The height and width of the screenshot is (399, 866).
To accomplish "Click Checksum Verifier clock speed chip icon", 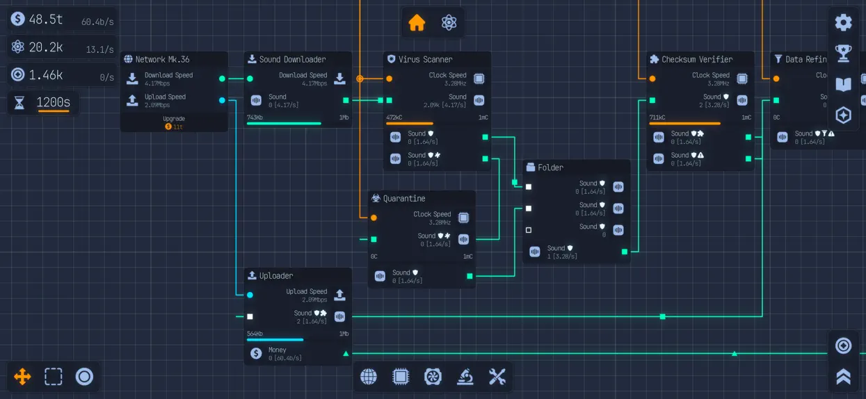I will [x=742, y=79].
